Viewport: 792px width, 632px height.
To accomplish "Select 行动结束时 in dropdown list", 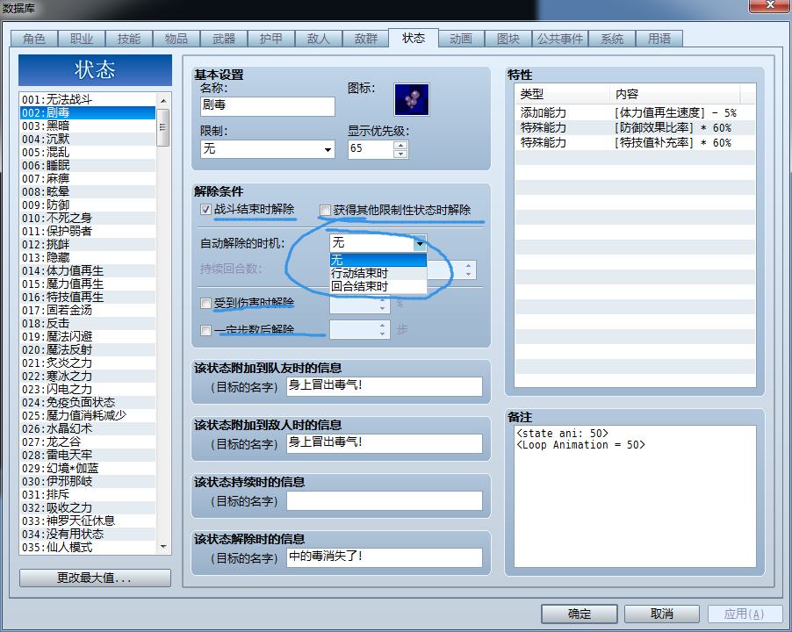I will pyautogui.click(x=378, y=273).
